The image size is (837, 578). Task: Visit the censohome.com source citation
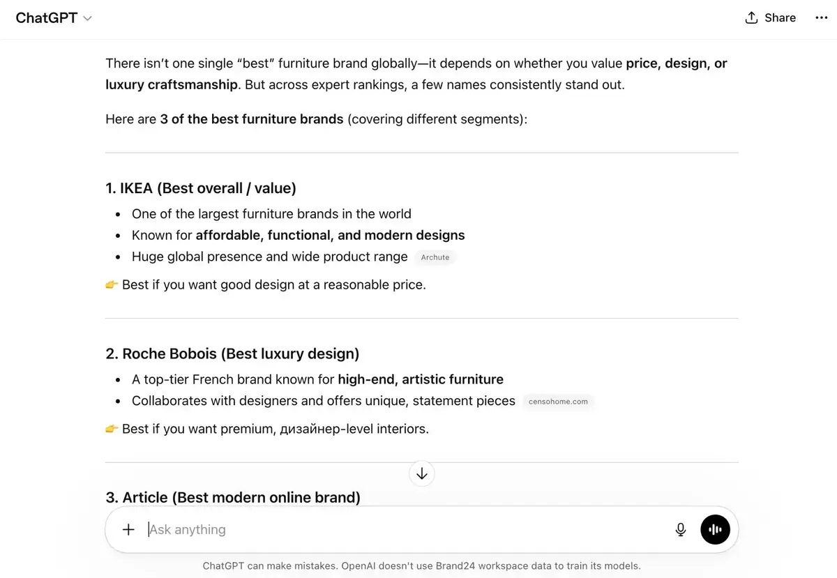coord(558,401)
